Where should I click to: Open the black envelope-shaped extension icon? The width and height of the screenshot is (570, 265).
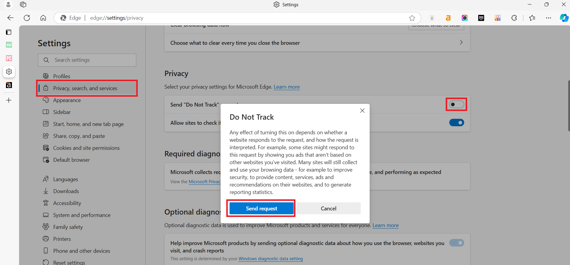(481, 18)
